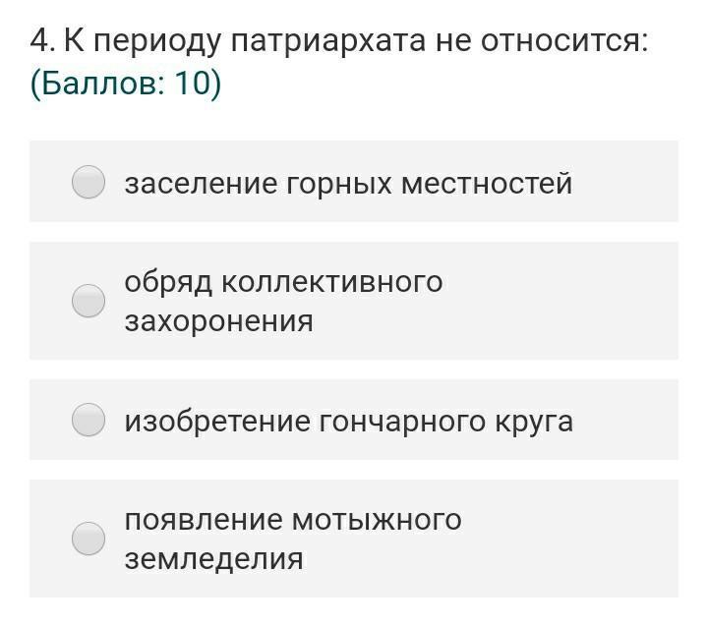Click the question number "4."
708x626 pixels.
41,41
